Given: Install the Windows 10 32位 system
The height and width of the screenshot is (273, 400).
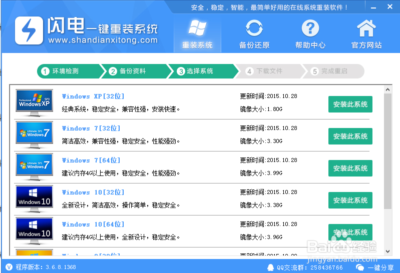Looking at the screenshot, I should click(x=350, y=200).
